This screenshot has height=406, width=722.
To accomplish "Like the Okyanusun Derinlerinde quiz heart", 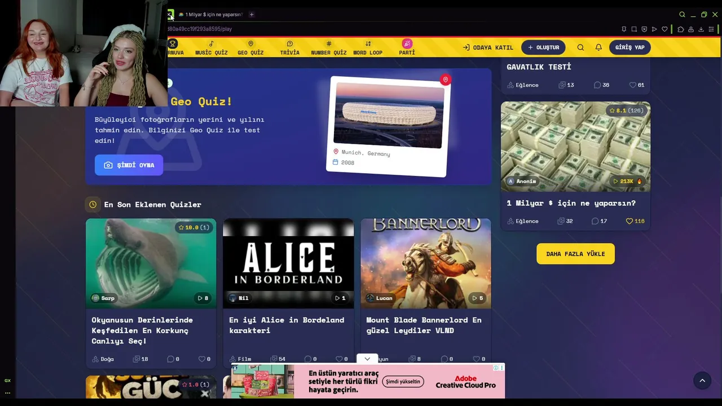I will point(201,359).
